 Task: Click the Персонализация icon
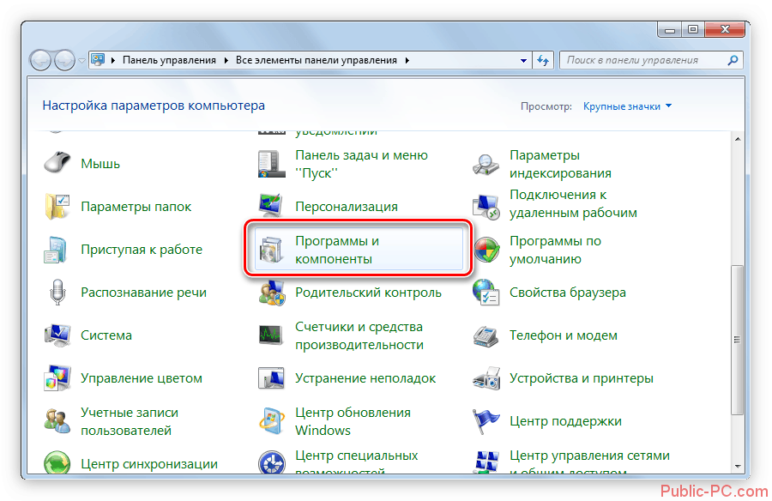[271, 207]
